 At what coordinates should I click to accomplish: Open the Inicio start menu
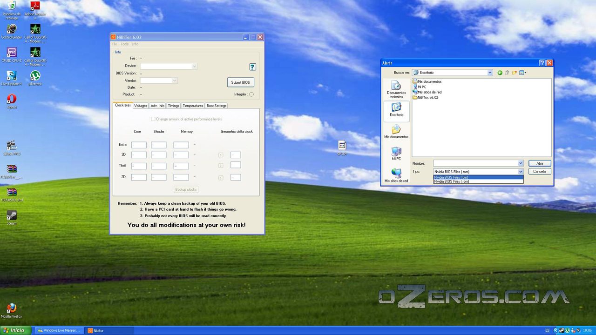16,330
